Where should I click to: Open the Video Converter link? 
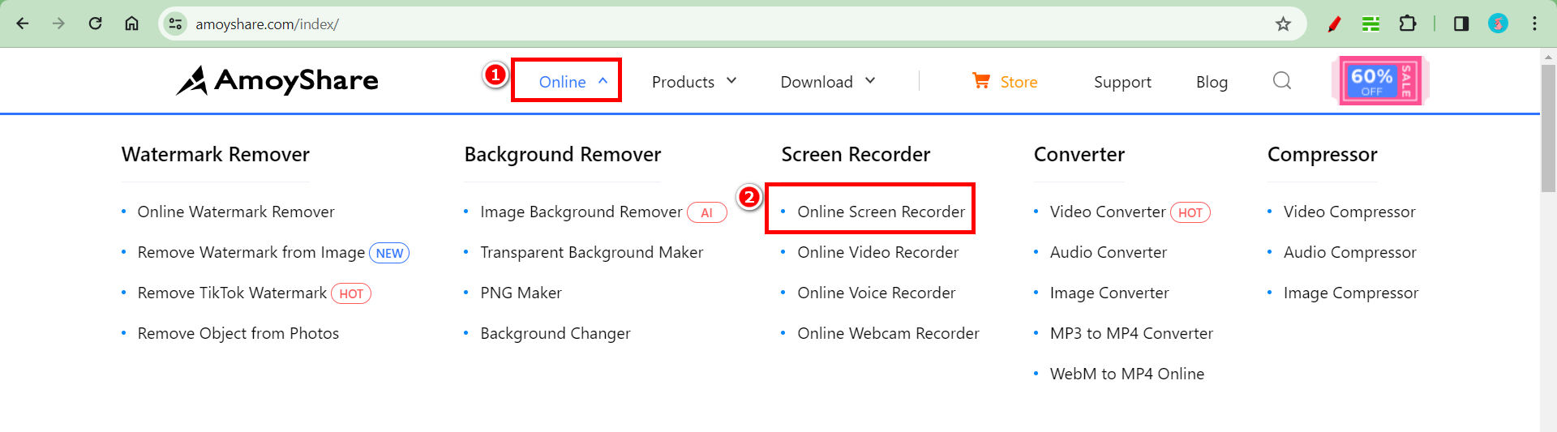tap(1107, 212)
